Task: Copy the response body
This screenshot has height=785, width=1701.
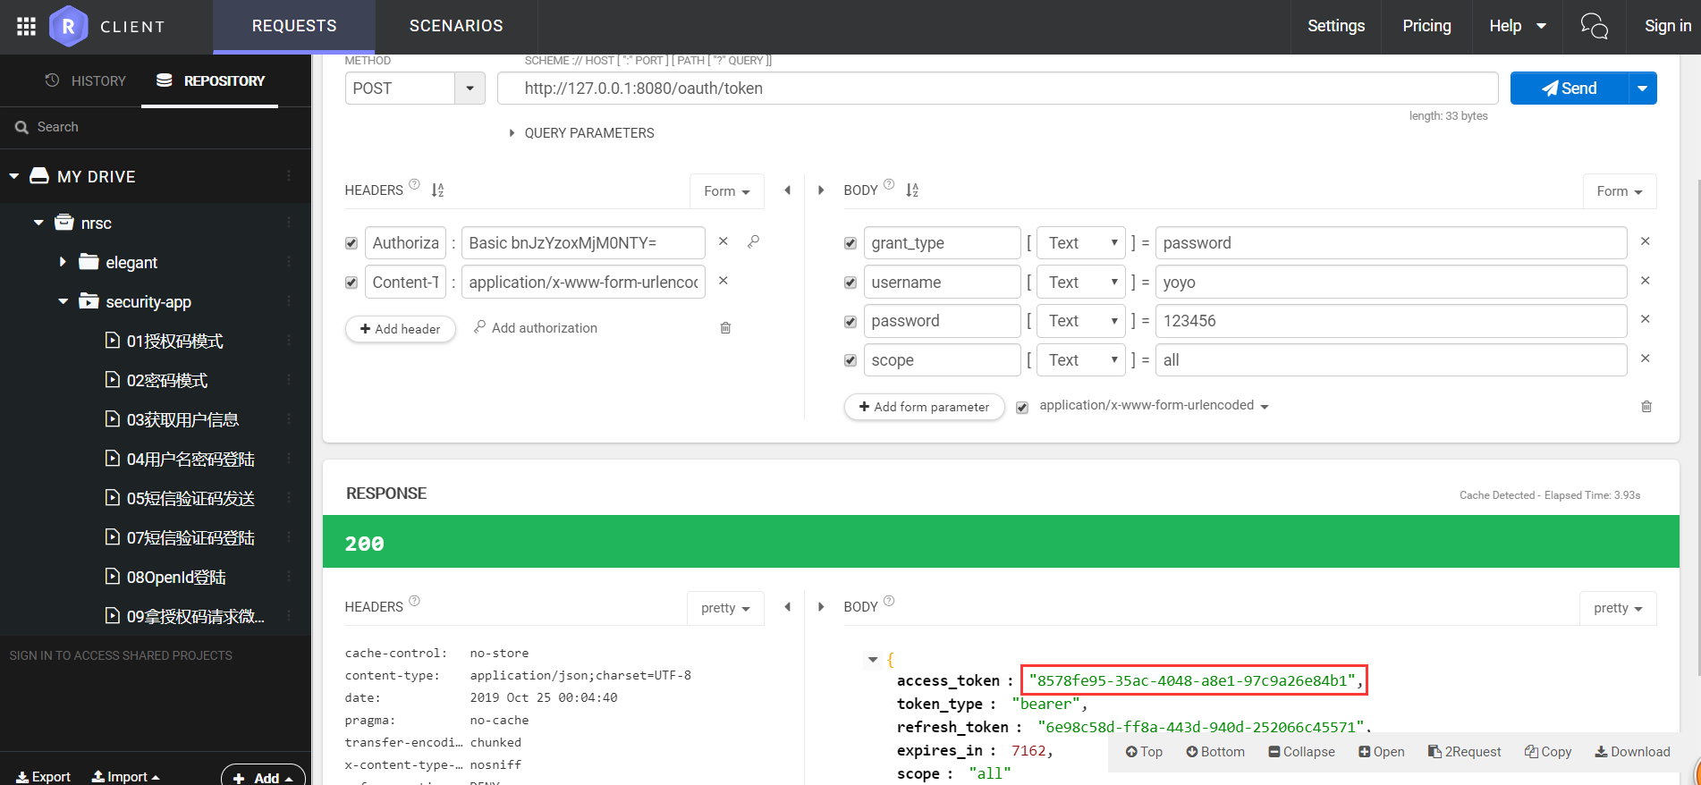Action: click(1548, 752)
